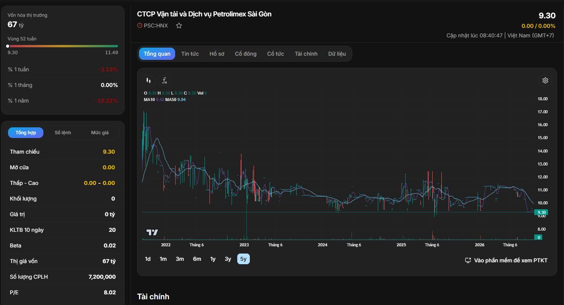Click the volume 0 tag on chart axis
Image resolution: width=564 pixels, height=305 pixels.
(538, 237)
